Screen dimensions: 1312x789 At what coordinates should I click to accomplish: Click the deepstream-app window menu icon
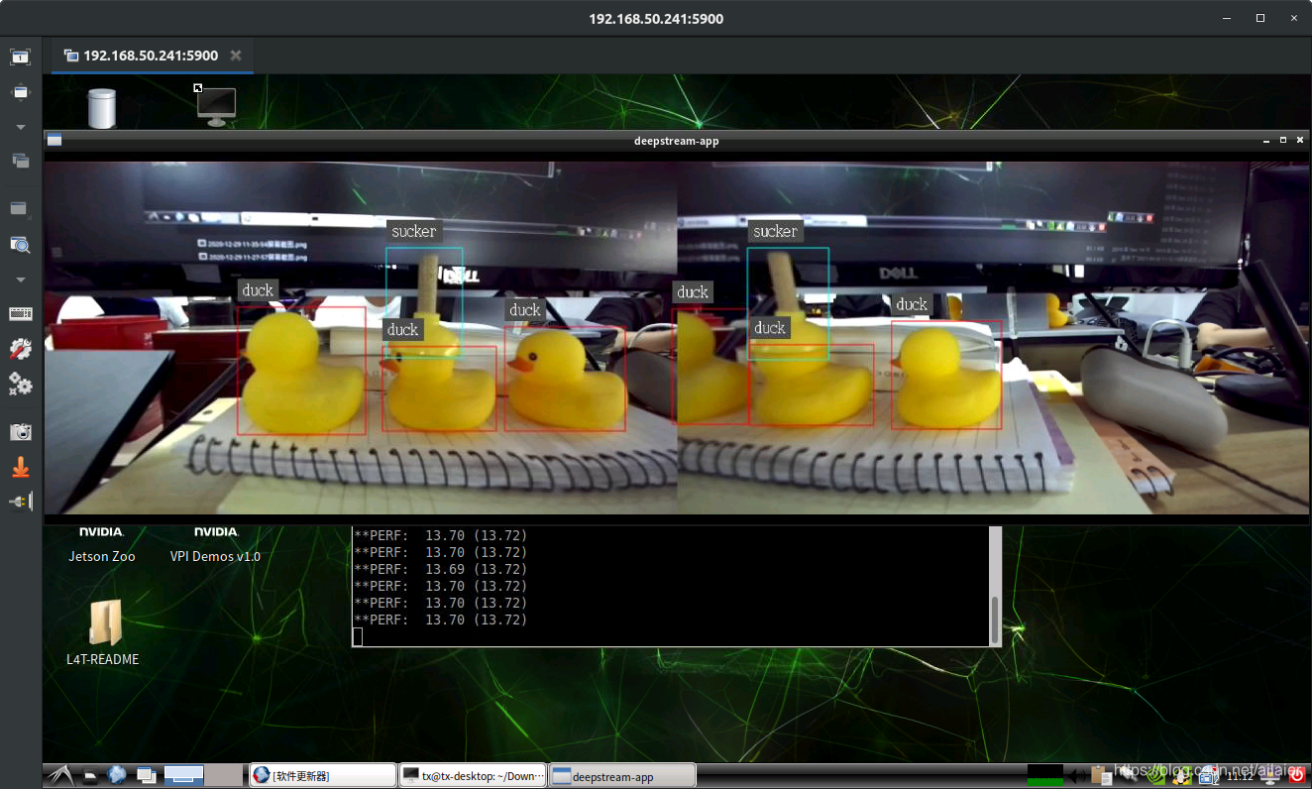(55, 141)
